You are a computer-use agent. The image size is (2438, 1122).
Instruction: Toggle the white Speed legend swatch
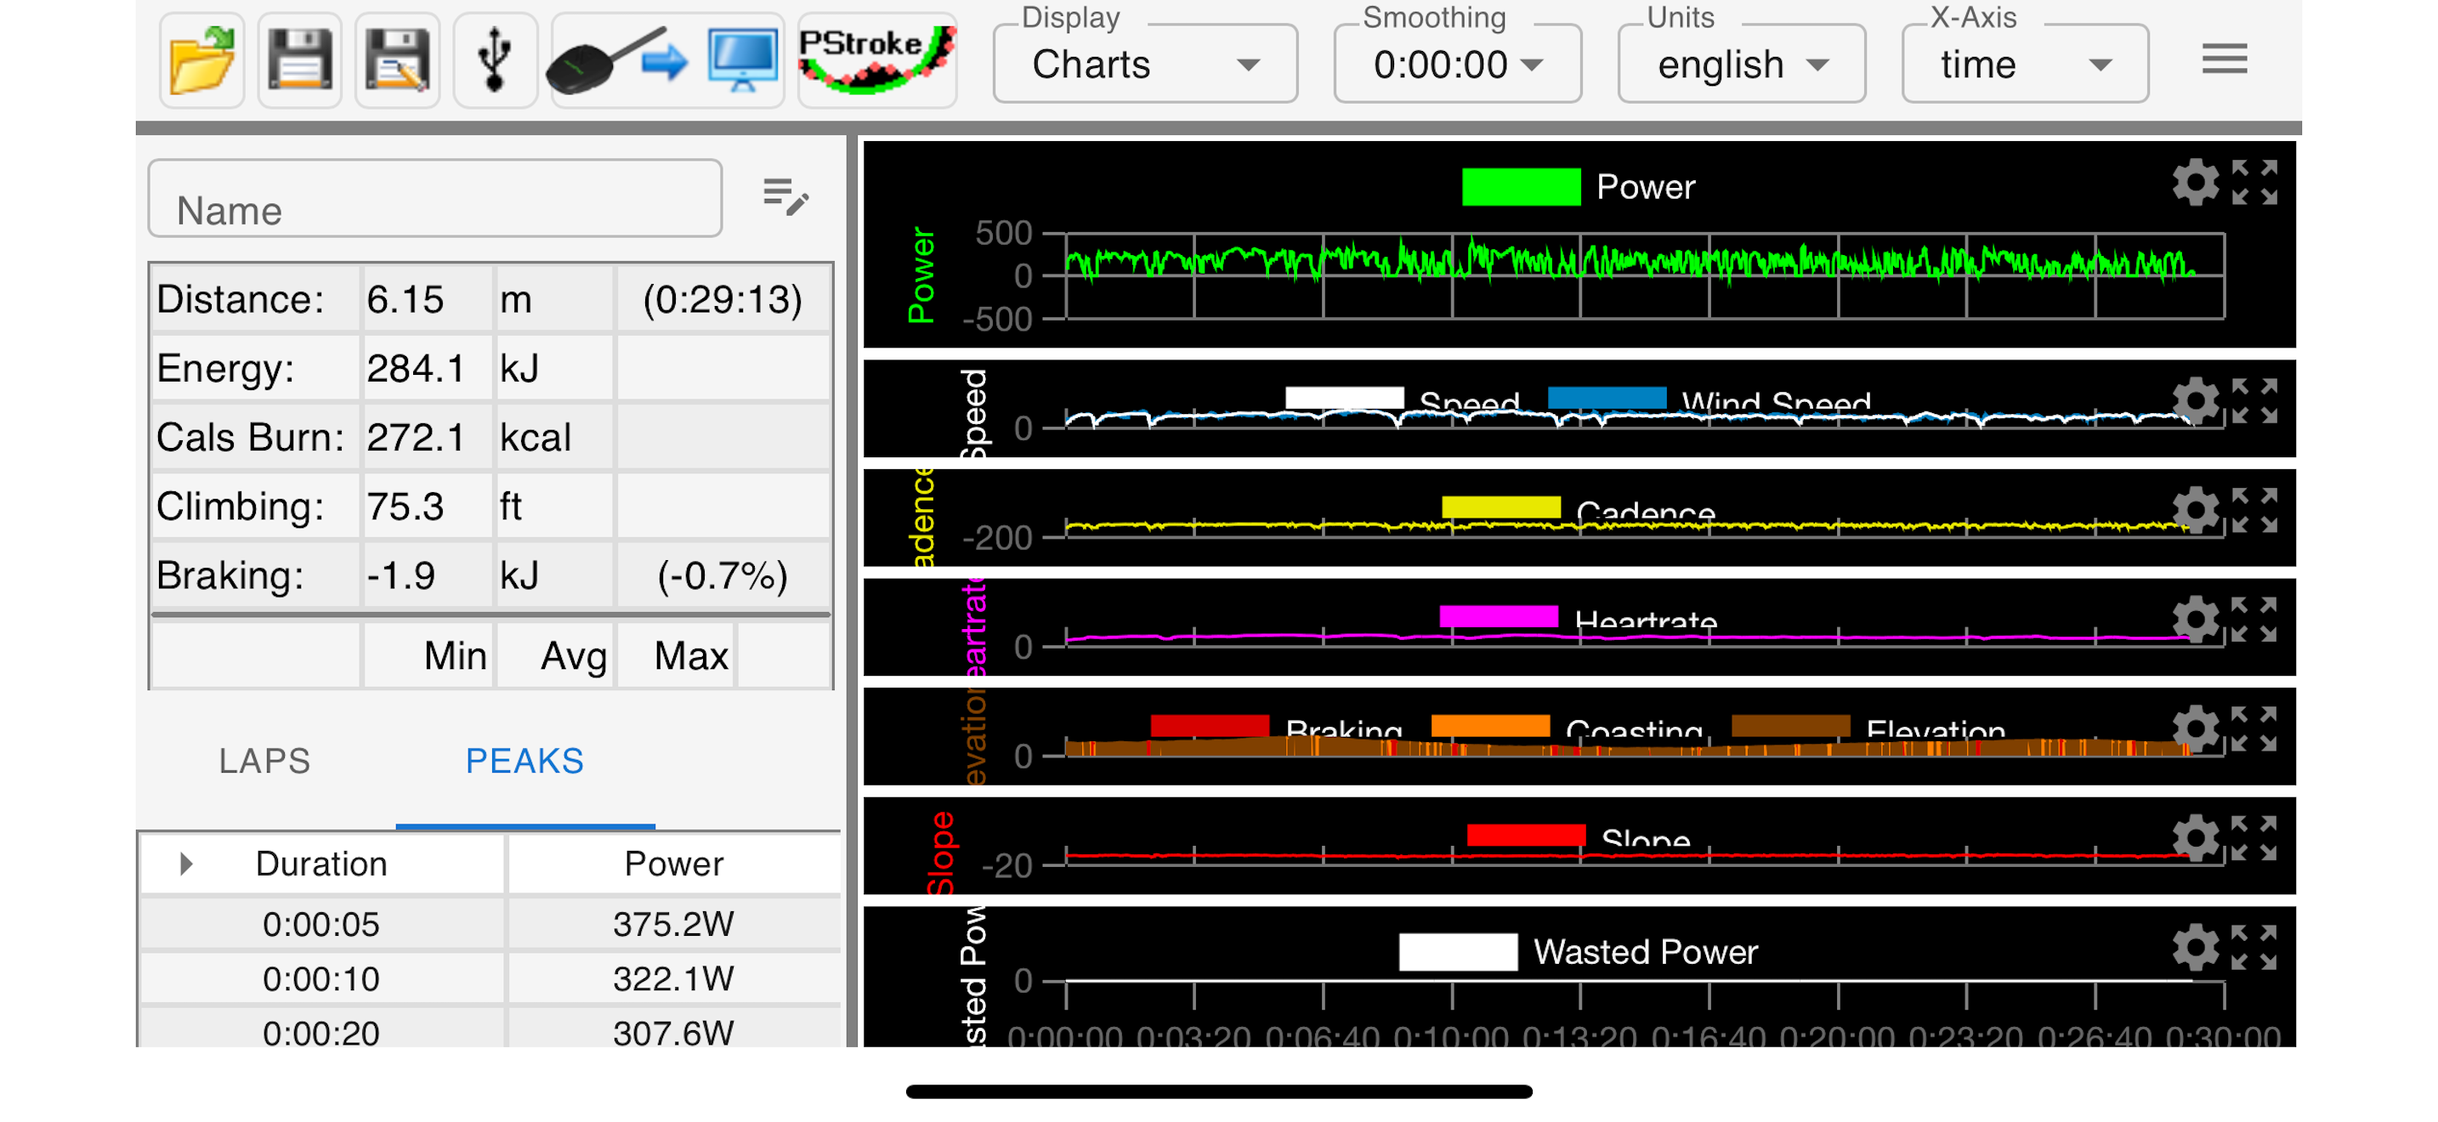[1344, 399]
